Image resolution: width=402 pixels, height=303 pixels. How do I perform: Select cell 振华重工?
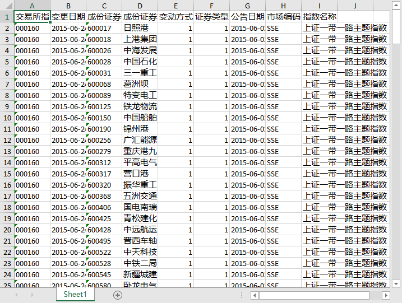click(140, 185)
